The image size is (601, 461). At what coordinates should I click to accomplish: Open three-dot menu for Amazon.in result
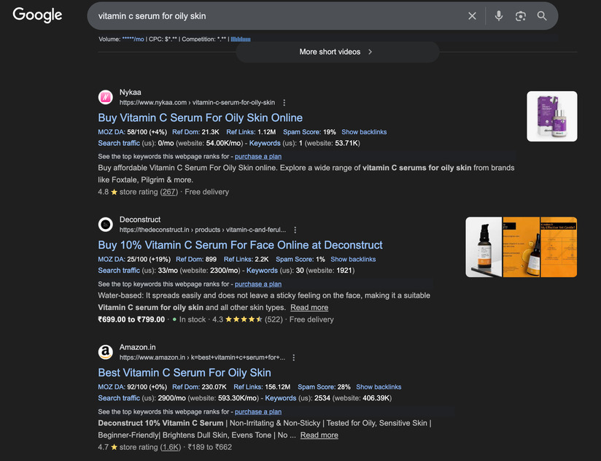[294, 357]
